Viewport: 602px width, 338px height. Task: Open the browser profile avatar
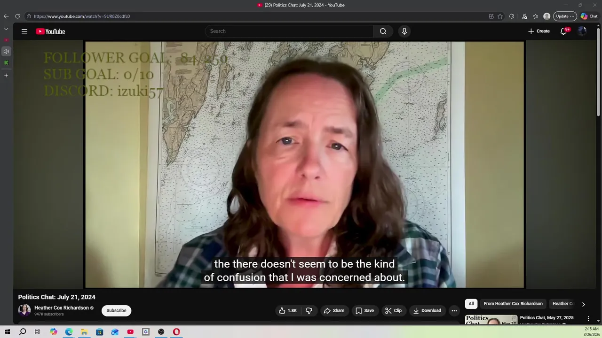pos(547,16)
